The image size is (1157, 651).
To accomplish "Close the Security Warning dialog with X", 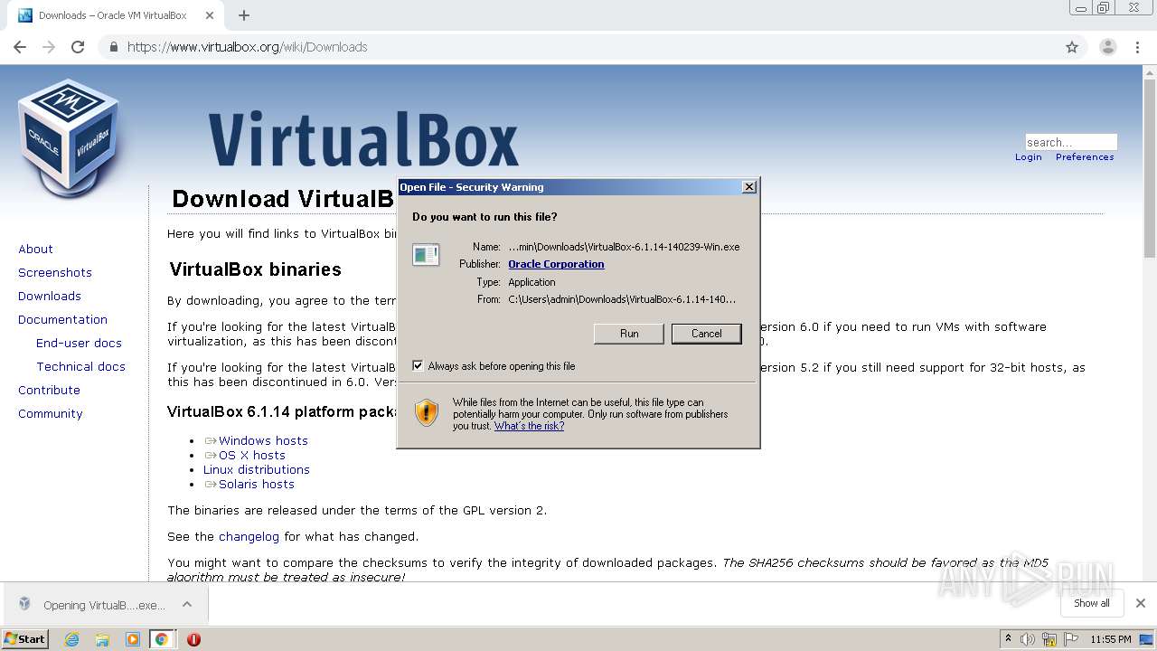I will [x=748, y=187].
